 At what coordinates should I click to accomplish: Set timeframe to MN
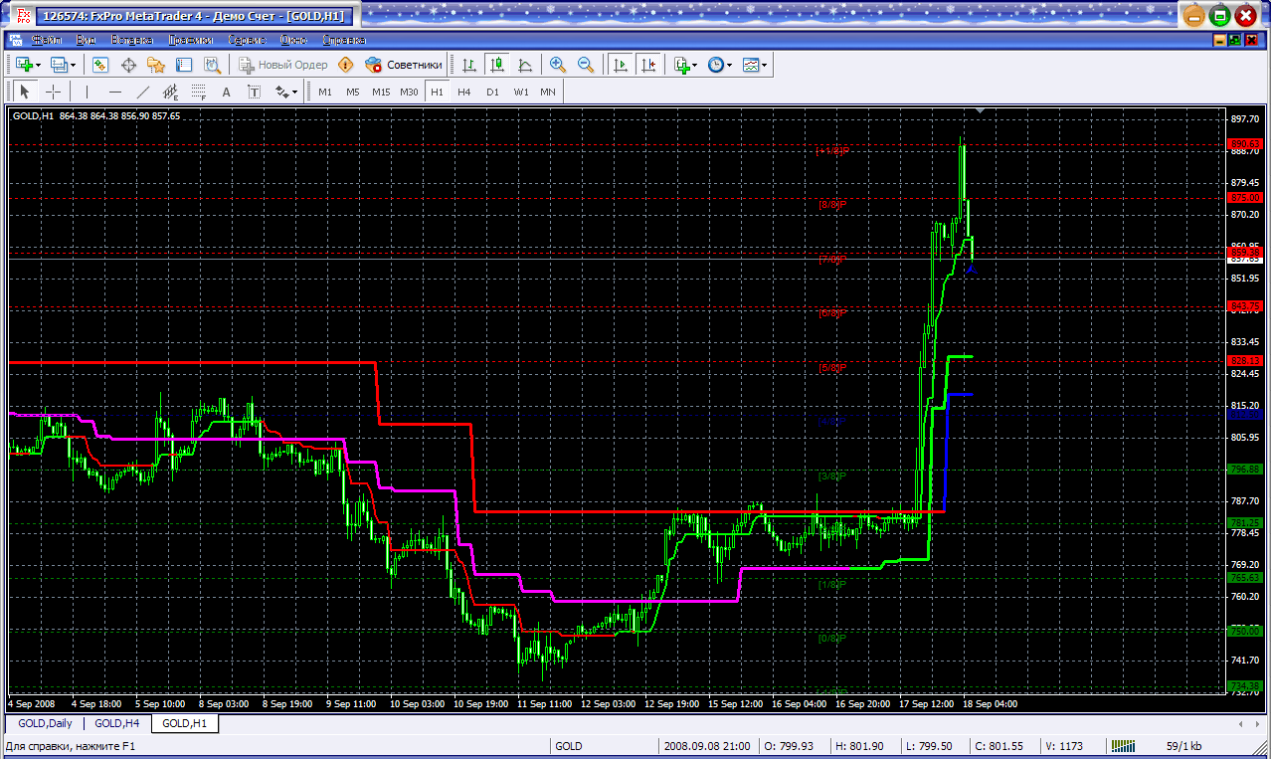point(548,92)
